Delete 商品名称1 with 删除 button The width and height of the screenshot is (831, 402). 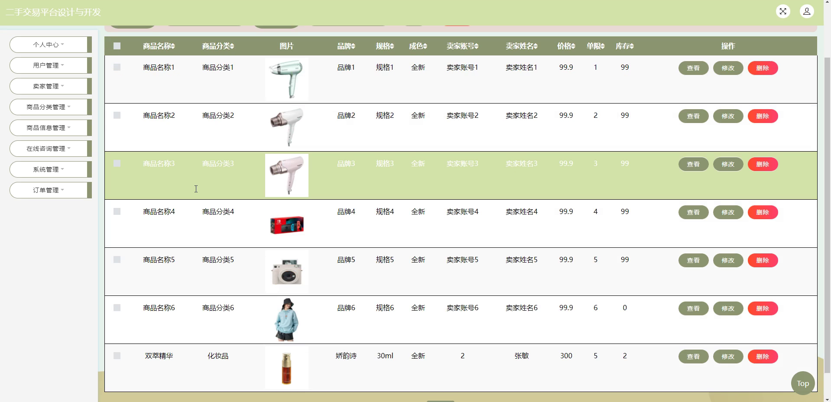[763, 68]
